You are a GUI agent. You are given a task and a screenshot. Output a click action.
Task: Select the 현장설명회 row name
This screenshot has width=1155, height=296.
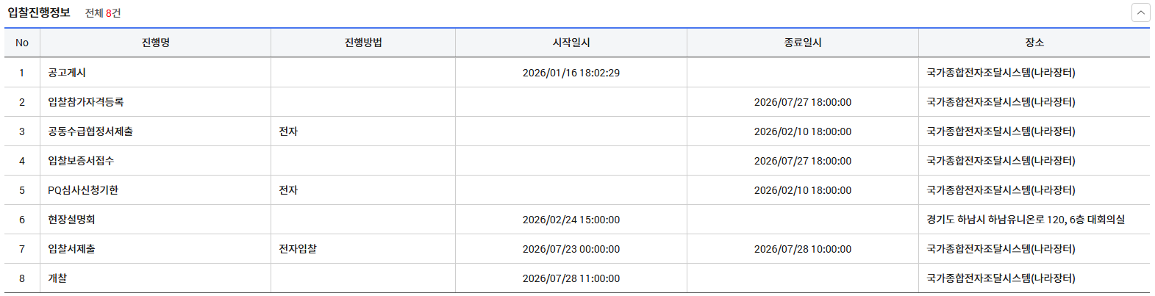click(71, 220)
